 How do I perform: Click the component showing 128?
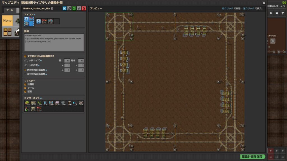point(57,103)
